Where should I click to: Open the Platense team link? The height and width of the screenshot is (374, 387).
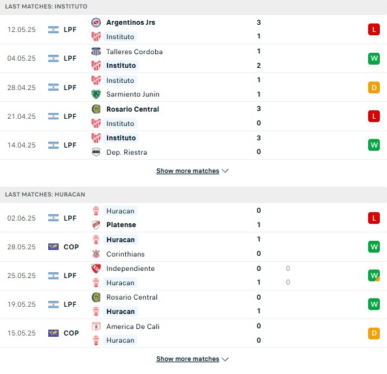click(x=121, y=225)
